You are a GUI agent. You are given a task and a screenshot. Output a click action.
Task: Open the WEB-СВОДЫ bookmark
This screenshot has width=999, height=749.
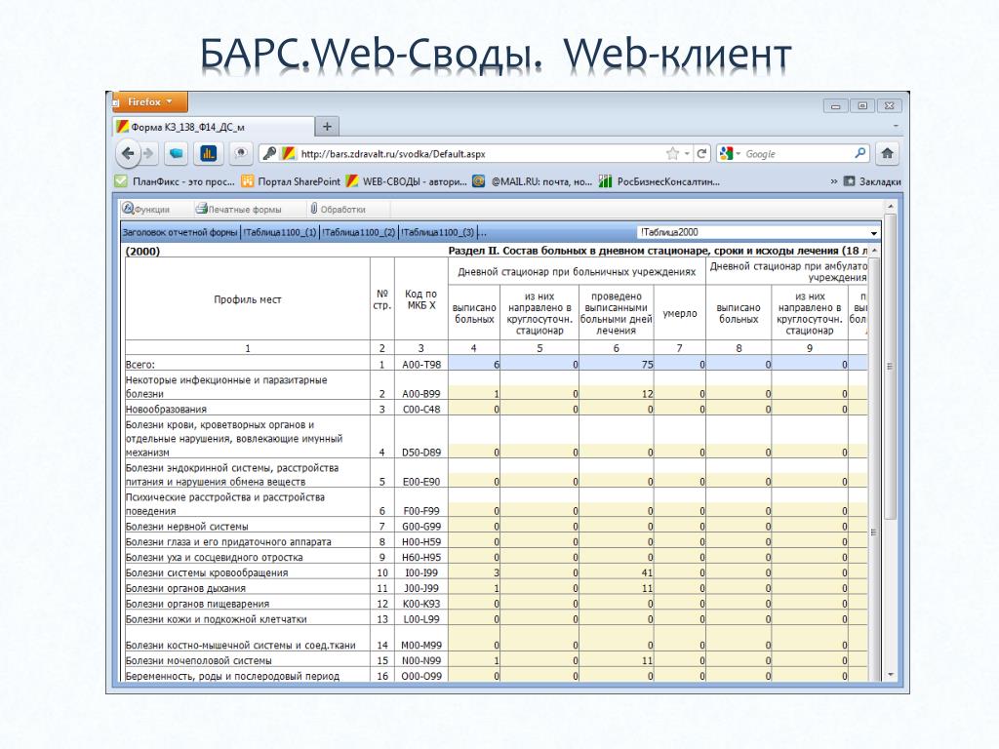click(407, 181)
